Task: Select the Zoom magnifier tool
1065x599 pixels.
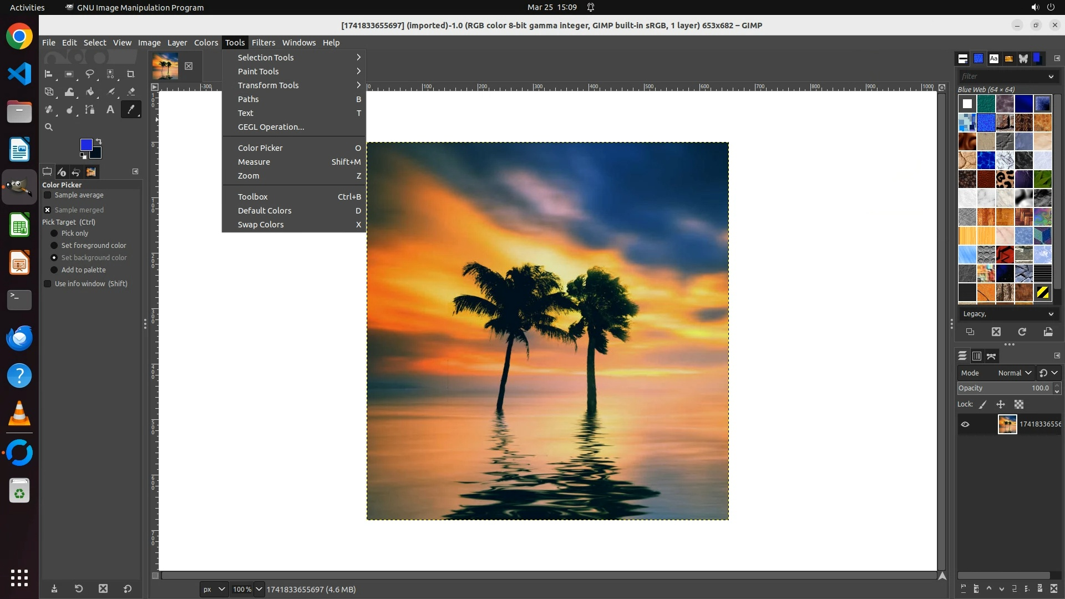Action: pyautogui.click(x=49, y=127)
